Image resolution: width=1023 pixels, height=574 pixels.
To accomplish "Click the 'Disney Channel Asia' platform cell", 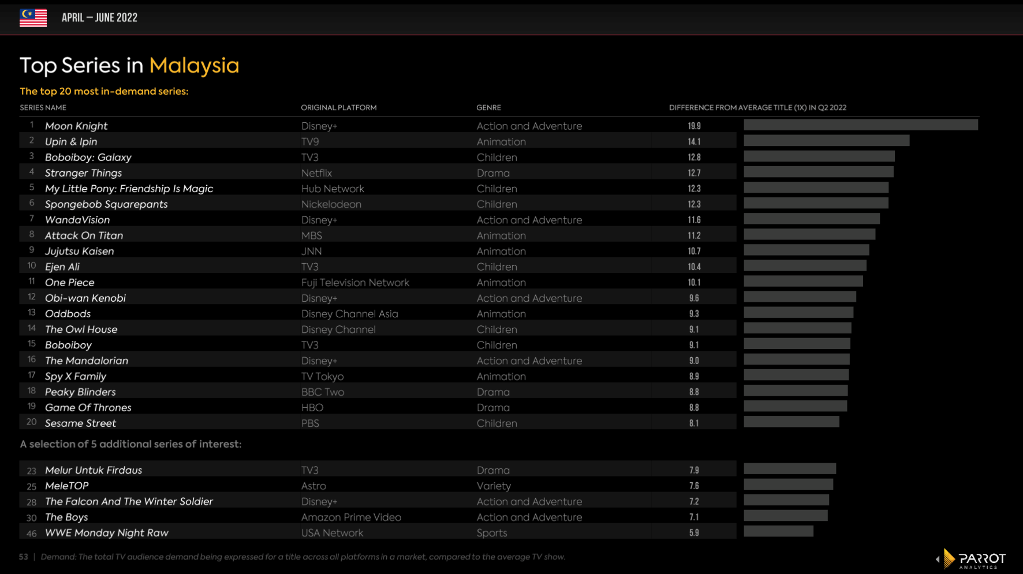I will point(350,314).
